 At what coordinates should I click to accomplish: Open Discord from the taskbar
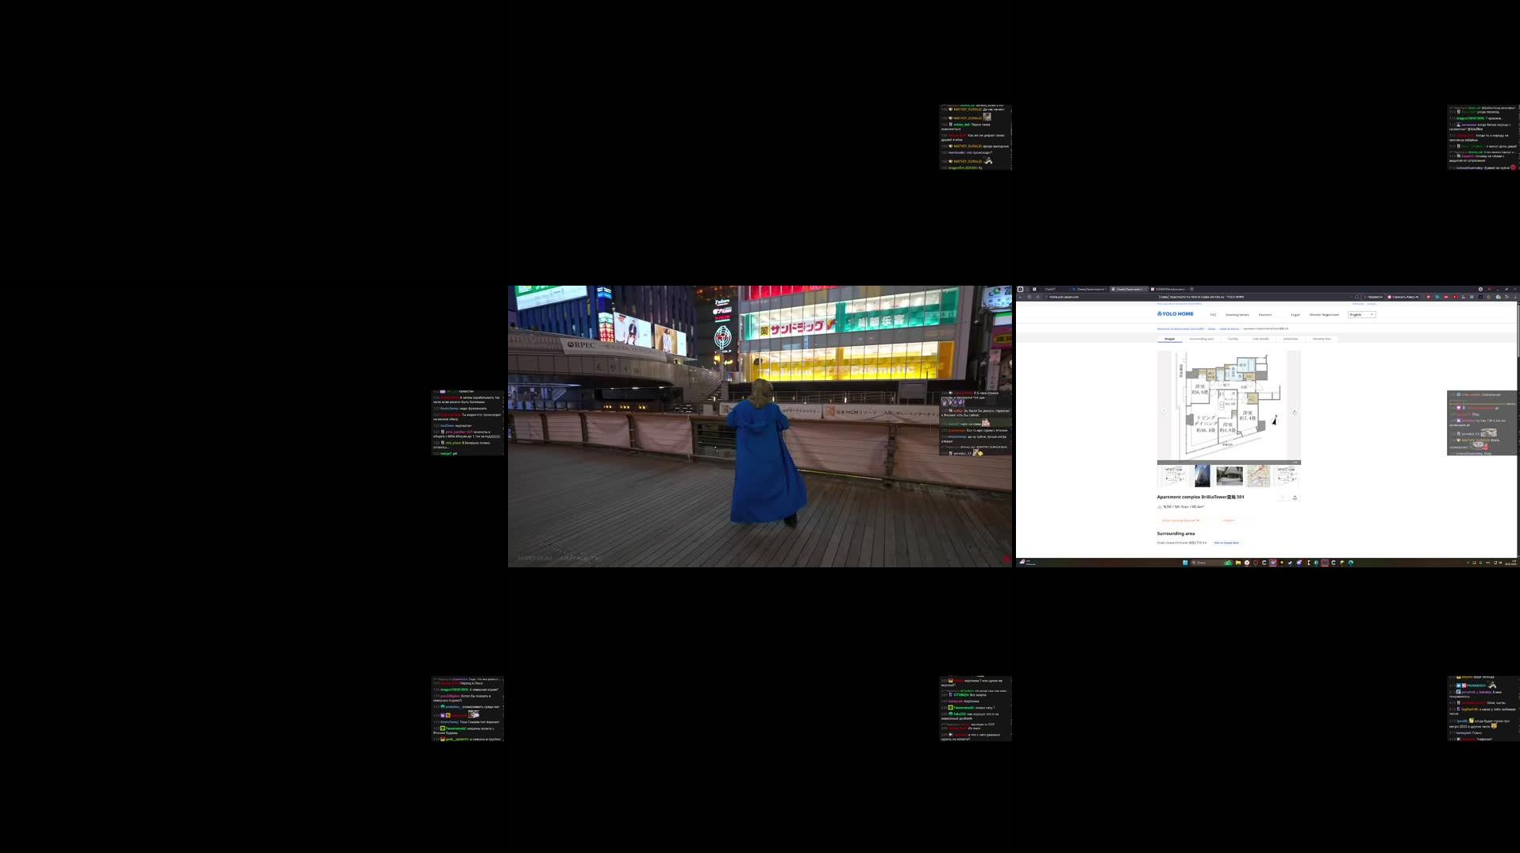(1299, 563)
